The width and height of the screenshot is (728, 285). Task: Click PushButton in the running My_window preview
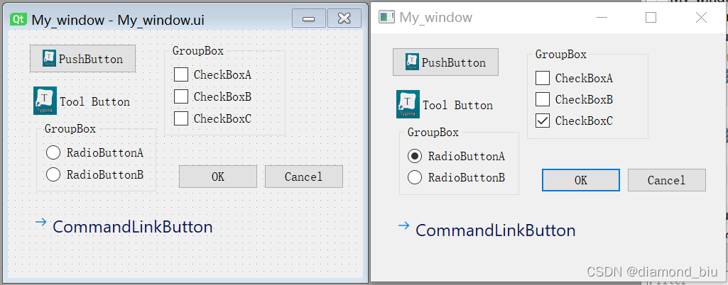tap(445, 62)
